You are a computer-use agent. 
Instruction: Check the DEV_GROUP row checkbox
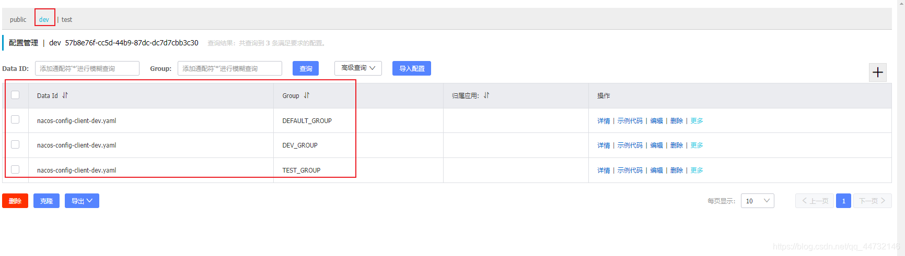tap(15, 144)
